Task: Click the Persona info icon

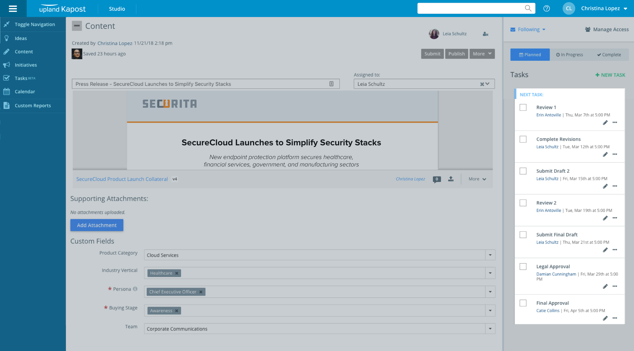Action: pyautogui.click(x=135, y=289)
